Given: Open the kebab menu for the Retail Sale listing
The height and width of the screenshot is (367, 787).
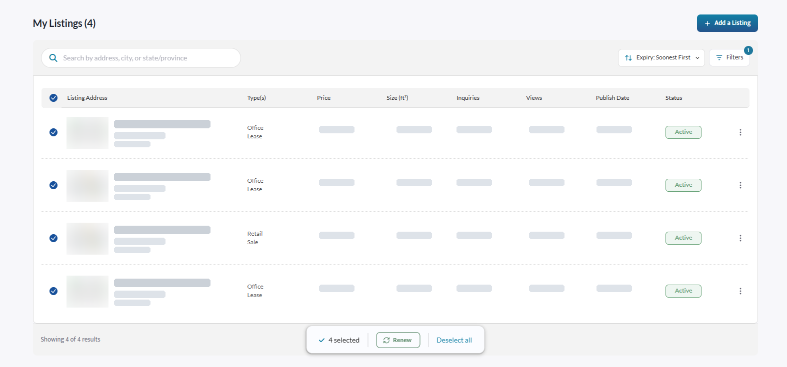Looking at the screenshot, I should coord(740,238).
